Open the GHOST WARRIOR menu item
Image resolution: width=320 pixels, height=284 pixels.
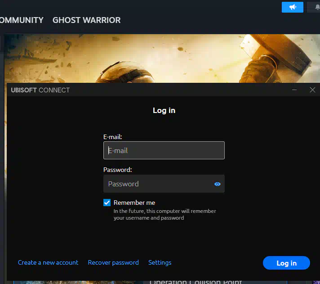tap(86, 20)
